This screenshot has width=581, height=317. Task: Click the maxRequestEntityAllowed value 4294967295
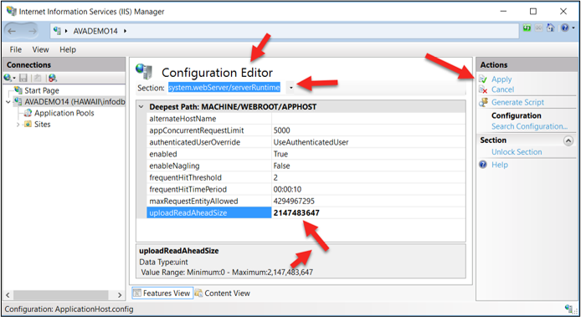pyautogui.click(x=294, y=201)
